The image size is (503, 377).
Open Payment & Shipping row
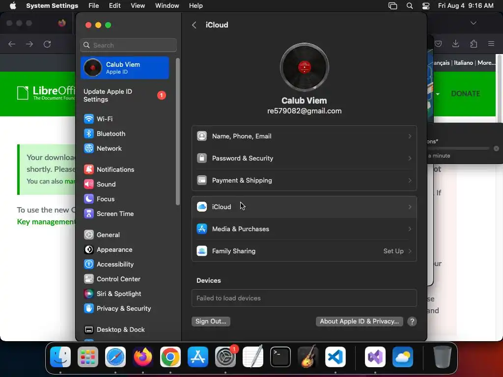[304, 181]
